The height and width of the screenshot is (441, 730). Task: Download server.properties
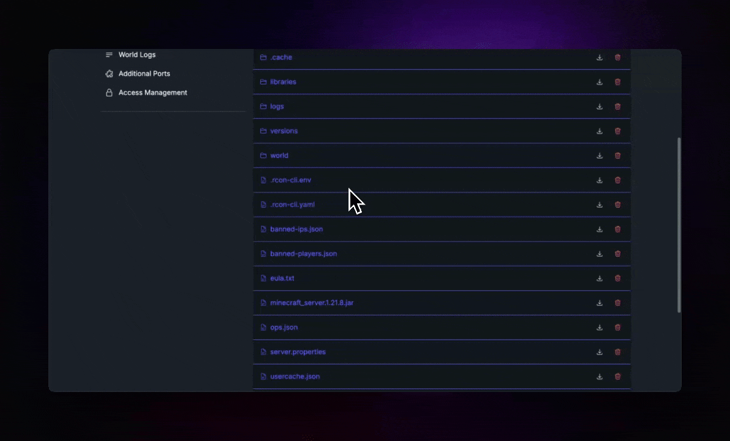pos(600,352)
